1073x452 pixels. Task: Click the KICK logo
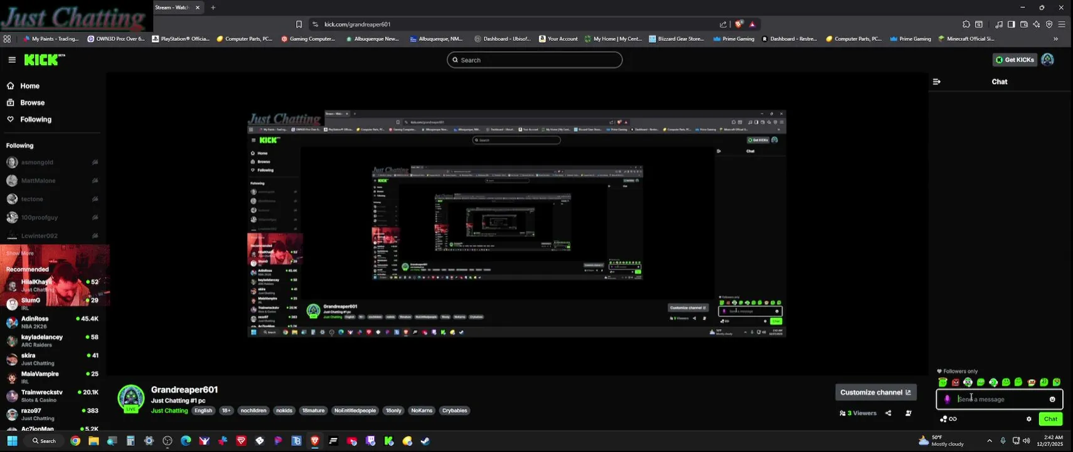(x=44, y=60)
